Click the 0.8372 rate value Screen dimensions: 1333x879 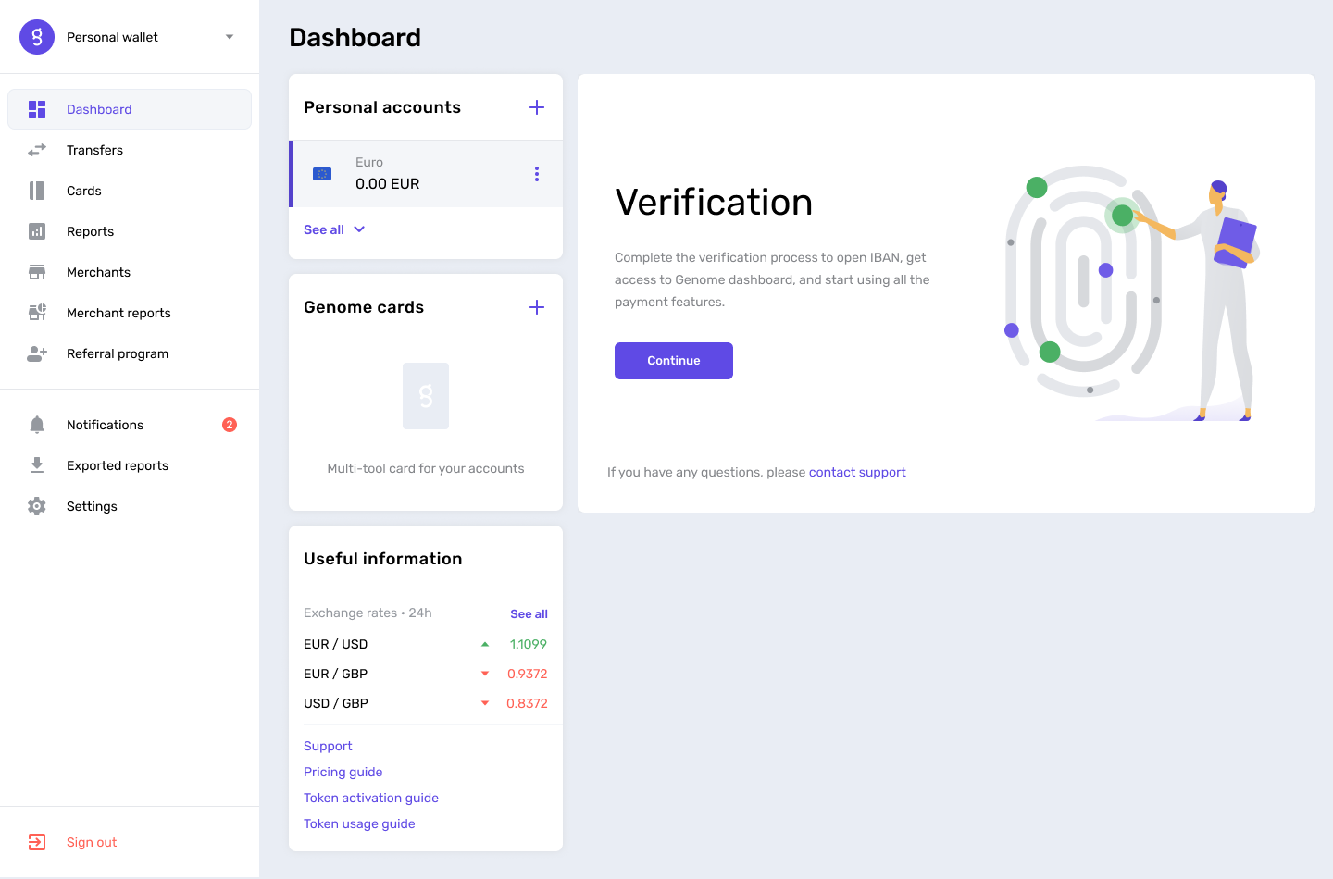[528, 703]
